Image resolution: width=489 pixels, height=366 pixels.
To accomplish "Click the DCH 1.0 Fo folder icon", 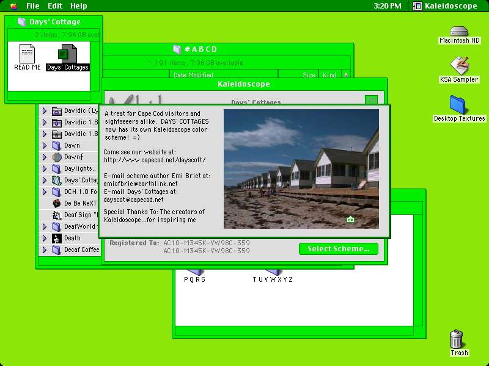I will [56, 192].
